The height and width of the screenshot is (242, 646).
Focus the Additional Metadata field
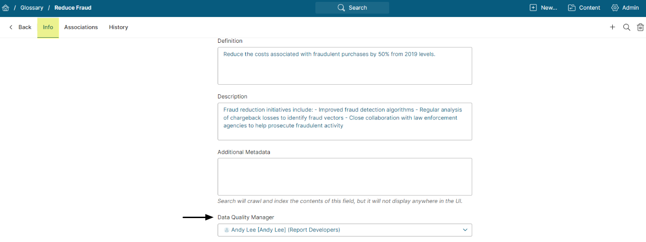[x=344, y=177]
